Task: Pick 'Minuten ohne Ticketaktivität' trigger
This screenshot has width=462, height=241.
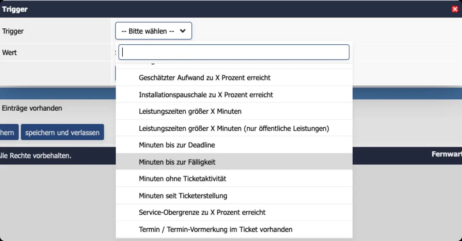Action: pyautogui.click(x=182, y=179)
